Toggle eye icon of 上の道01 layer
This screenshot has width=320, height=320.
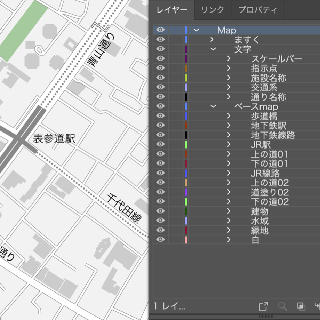[x=160, y=154]
